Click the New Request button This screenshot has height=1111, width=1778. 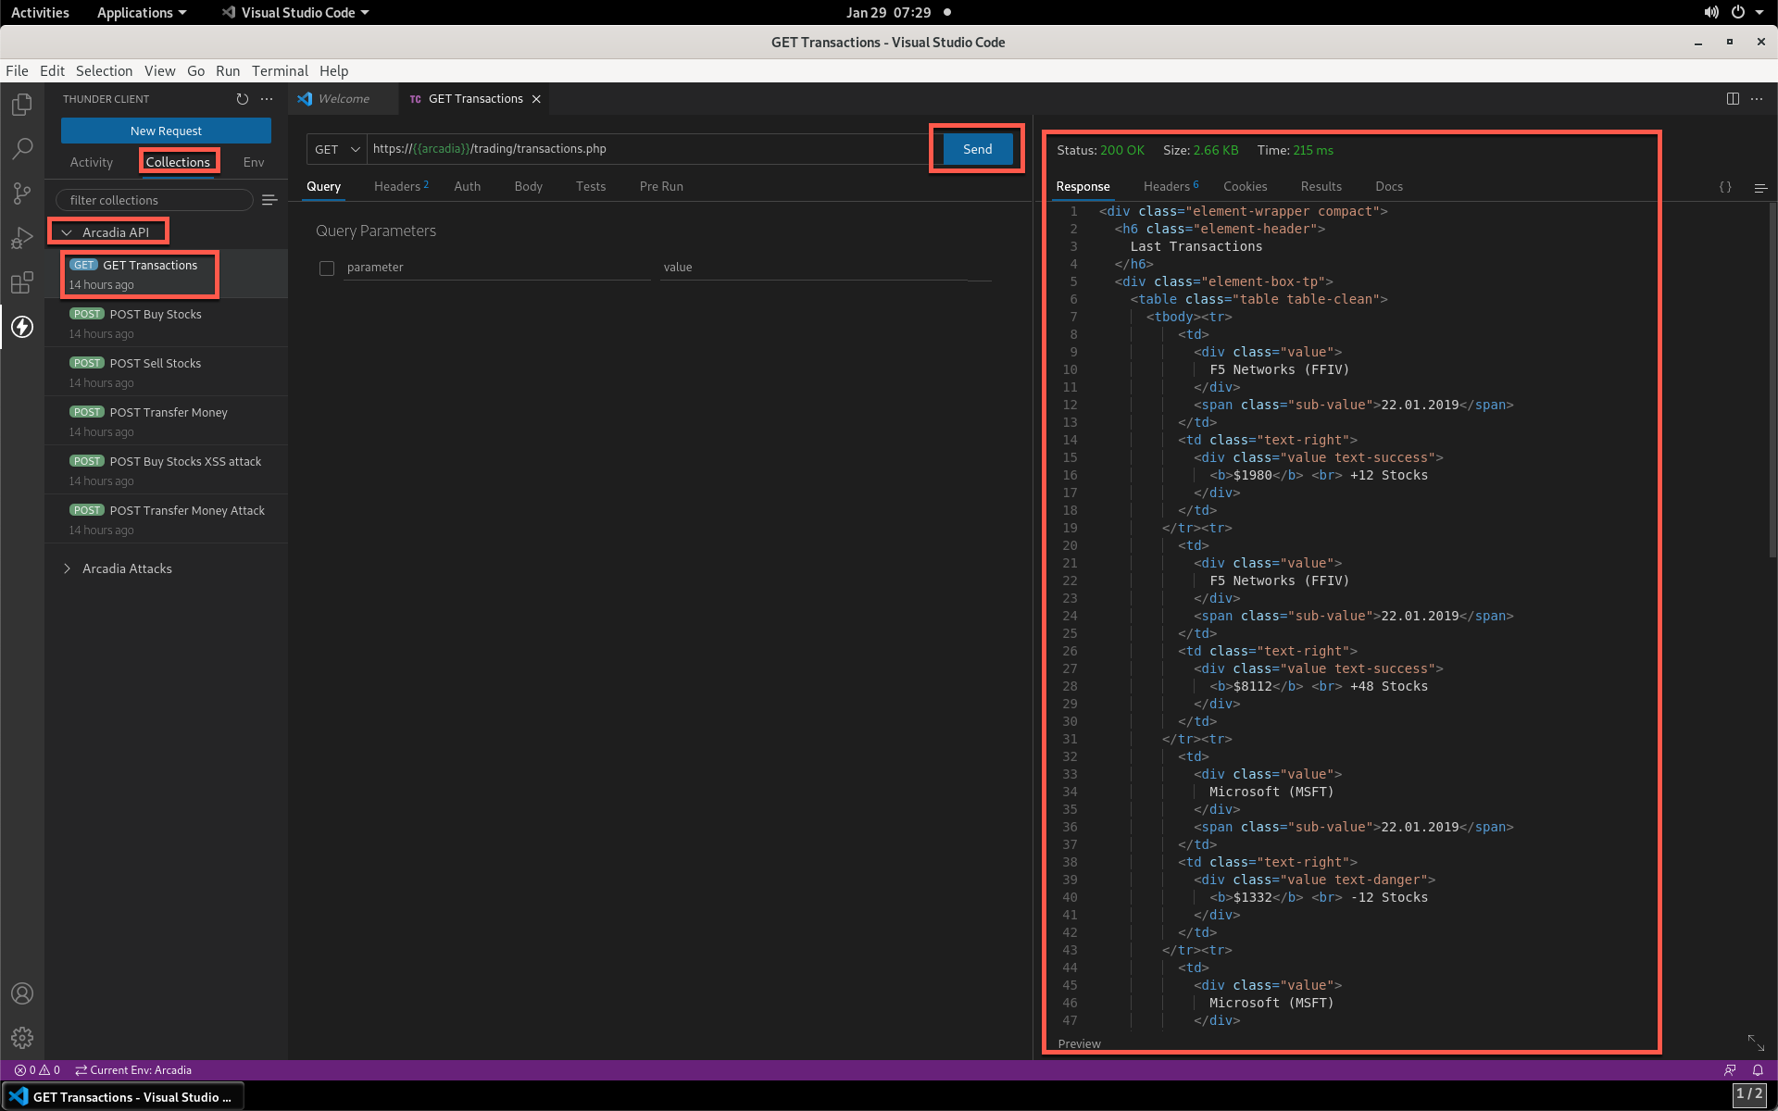tap(166, 131)
